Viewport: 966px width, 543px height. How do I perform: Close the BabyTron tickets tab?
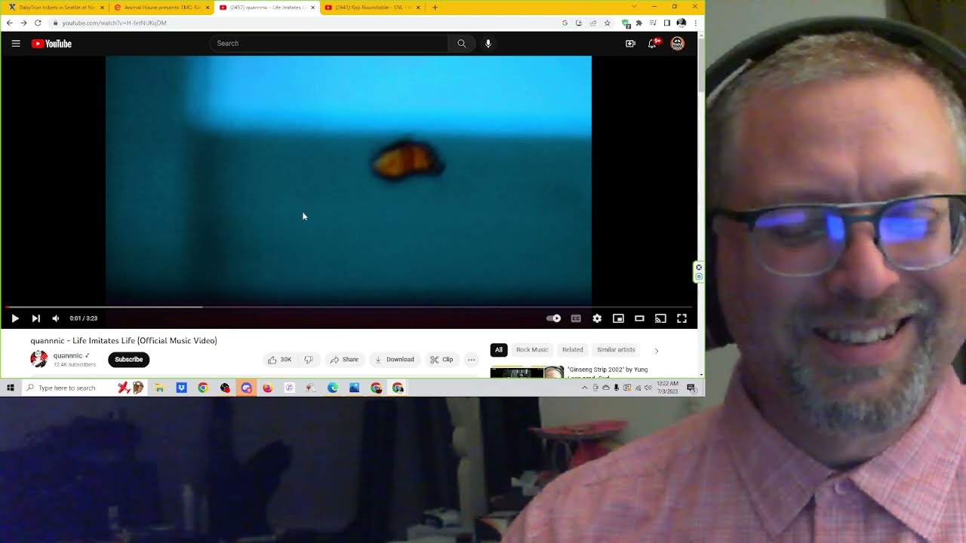102,8
